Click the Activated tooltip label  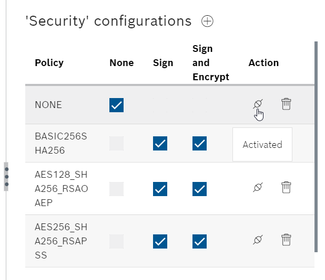pos(262,144)
